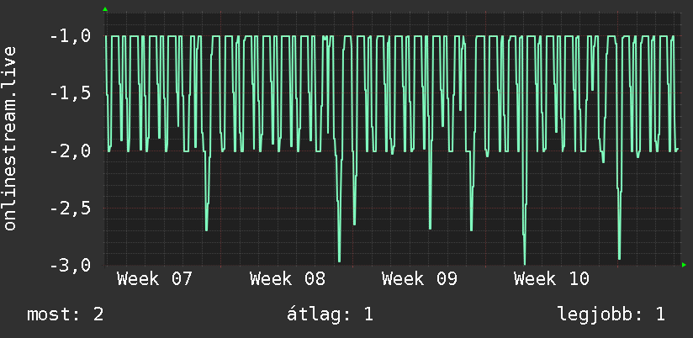Click the 'Week 08' x-axis label

click(288, 279)
